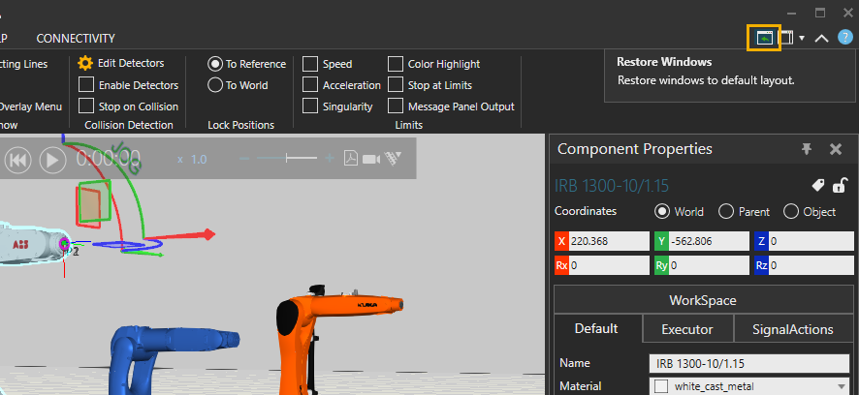Click the Restore Windows icon
Viewport: 859px width, 395px height.
765,38
